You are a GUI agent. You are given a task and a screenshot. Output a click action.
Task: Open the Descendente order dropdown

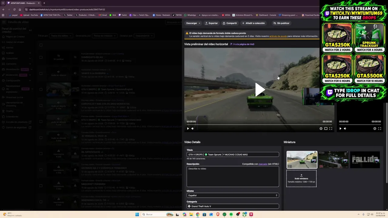tap(144, 36)
